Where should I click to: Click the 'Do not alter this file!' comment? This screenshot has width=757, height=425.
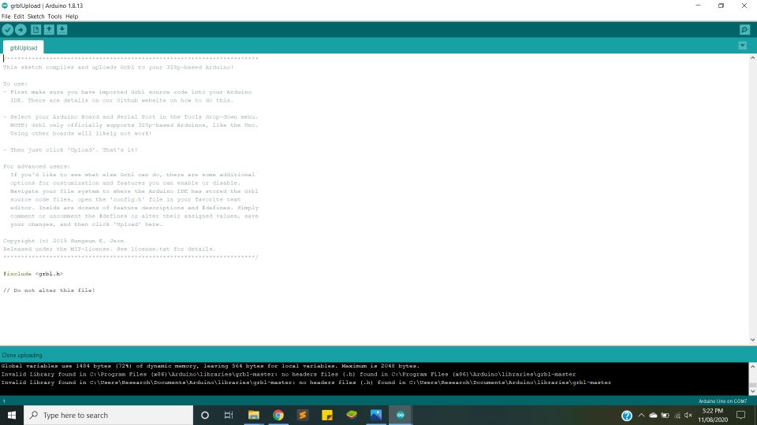point(49,290)
